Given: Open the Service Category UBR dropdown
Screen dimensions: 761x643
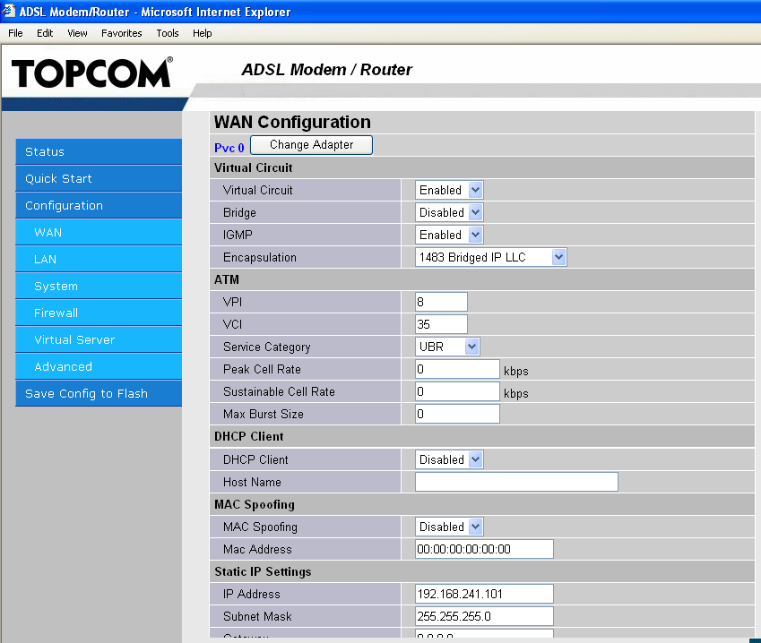Looking at the screenshot, I should pyautogui.click(x=447, y=347).
